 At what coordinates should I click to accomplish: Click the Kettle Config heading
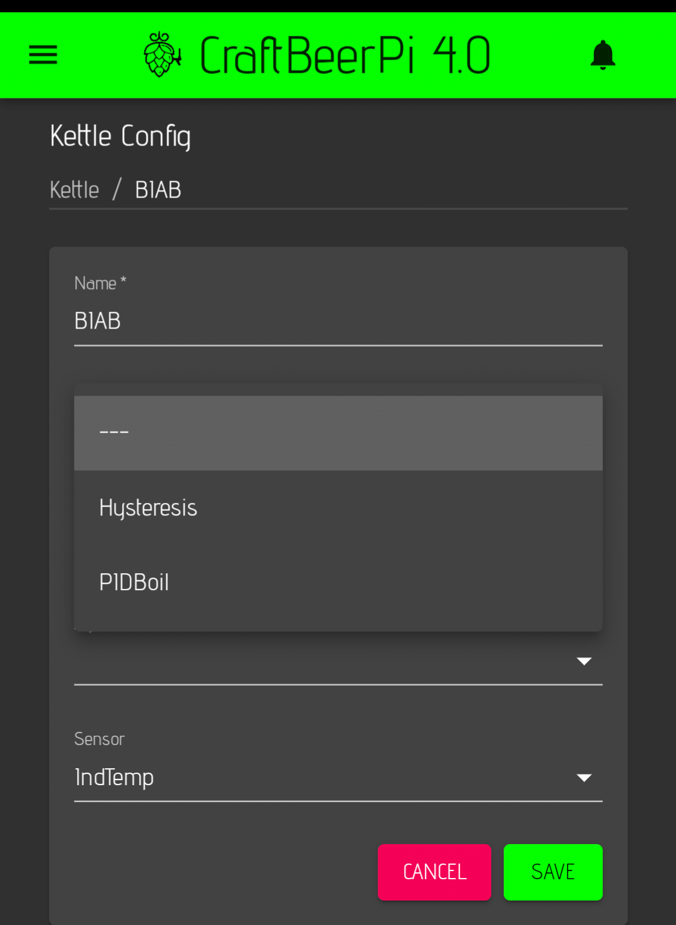coord(120,136)
